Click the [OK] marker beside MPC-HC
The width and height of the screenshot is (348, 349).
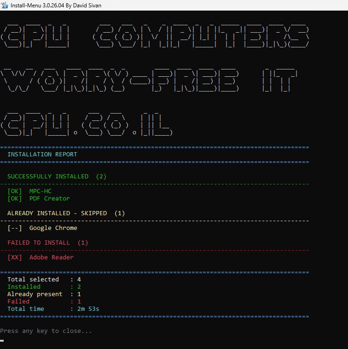pyautogui.click(x=15, y=191)
